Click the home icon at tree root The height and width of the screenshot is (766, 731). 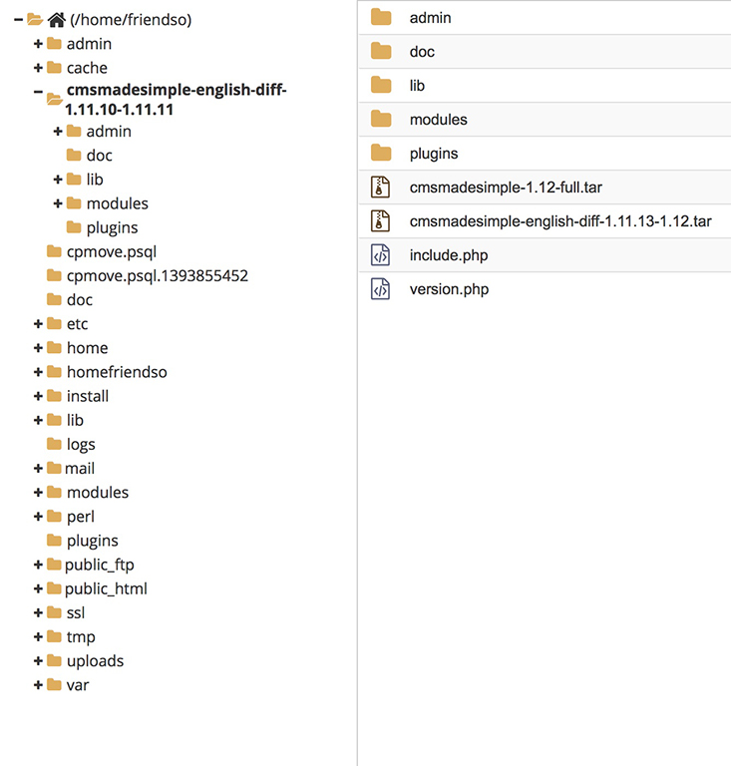56,20
